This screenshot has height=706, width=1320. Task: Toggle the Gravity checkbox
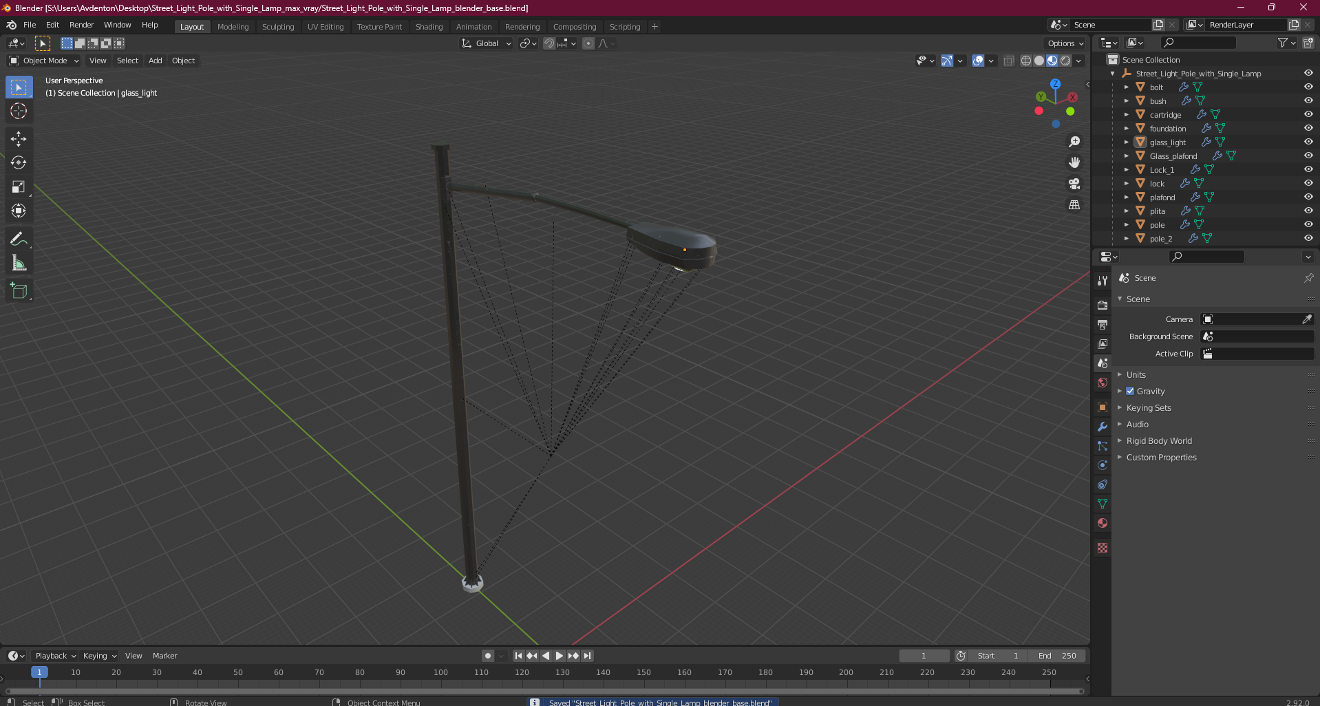[x=1130, y=391]
